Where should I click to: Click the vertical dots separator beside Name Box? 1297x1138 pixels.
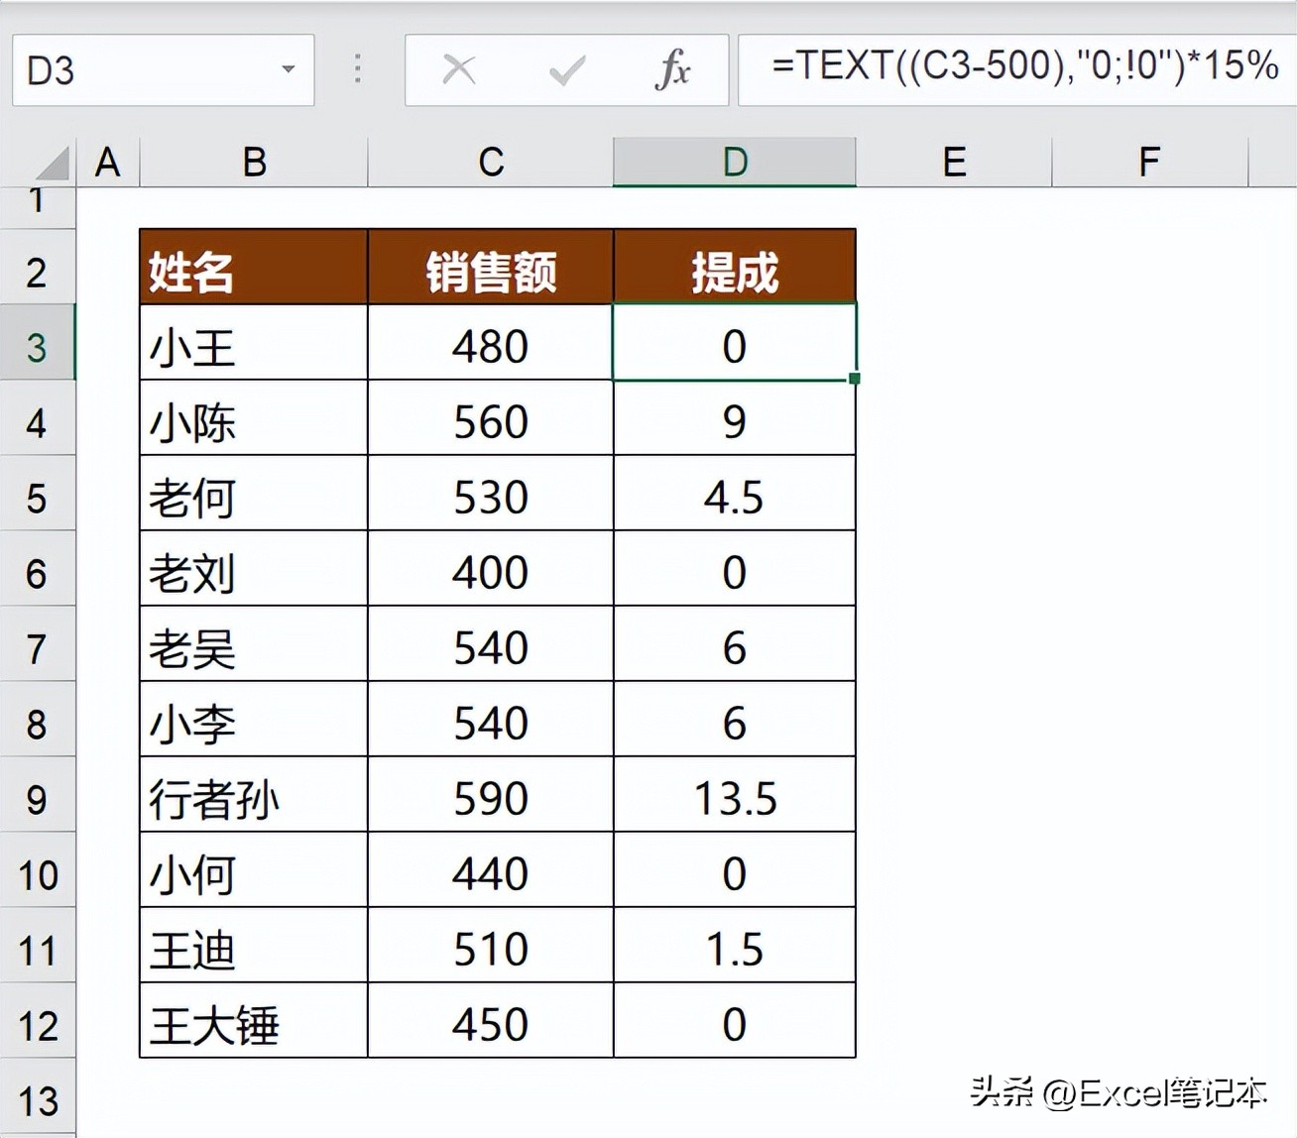(x=357, y=68)
